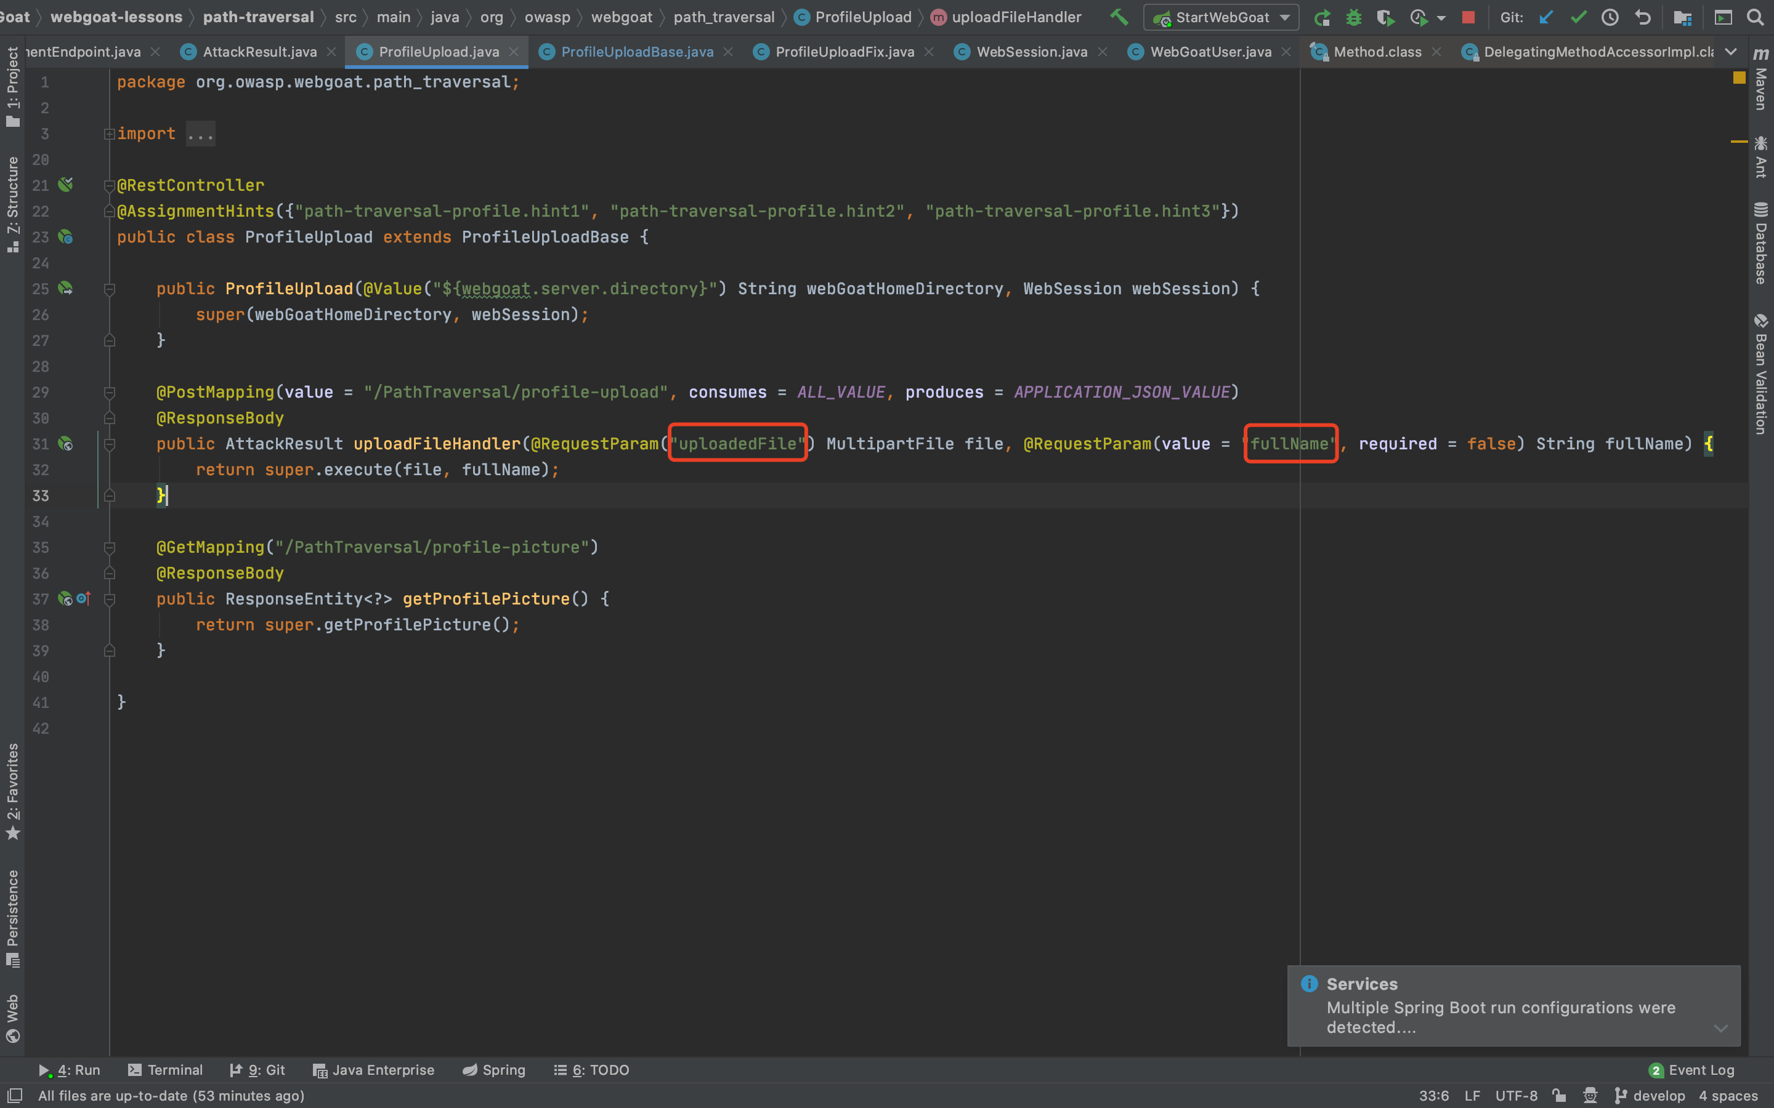Click the develop git branch widget
1774x1108 pixels.
pyautogui.click(x=1650, y=1096)
